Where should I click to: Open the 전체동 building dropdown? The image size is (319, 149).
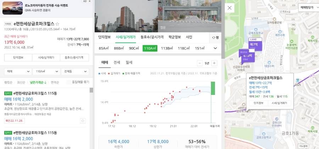[x=75, y=71]
